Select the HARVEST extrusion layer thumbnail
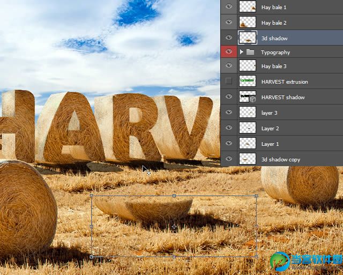This screenshot has width=343, height=275. (248, 81)
